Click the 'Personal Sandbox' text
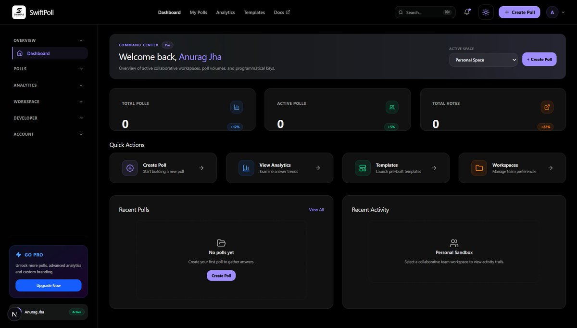577x328 pixels. point(454,252)
